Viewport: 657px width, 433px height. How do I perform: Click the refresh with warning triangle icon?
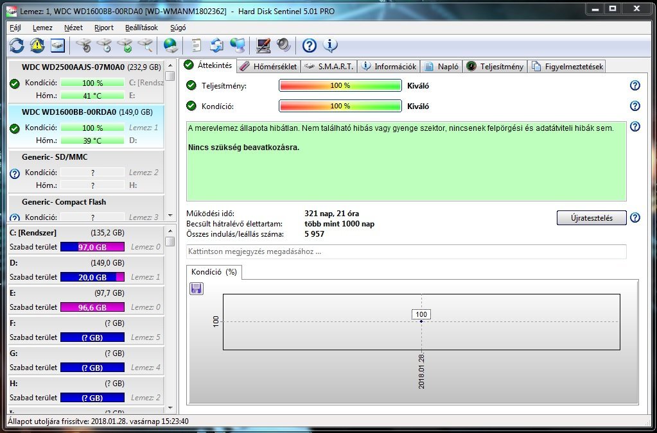pyautogui.click(x=37, y=45)
